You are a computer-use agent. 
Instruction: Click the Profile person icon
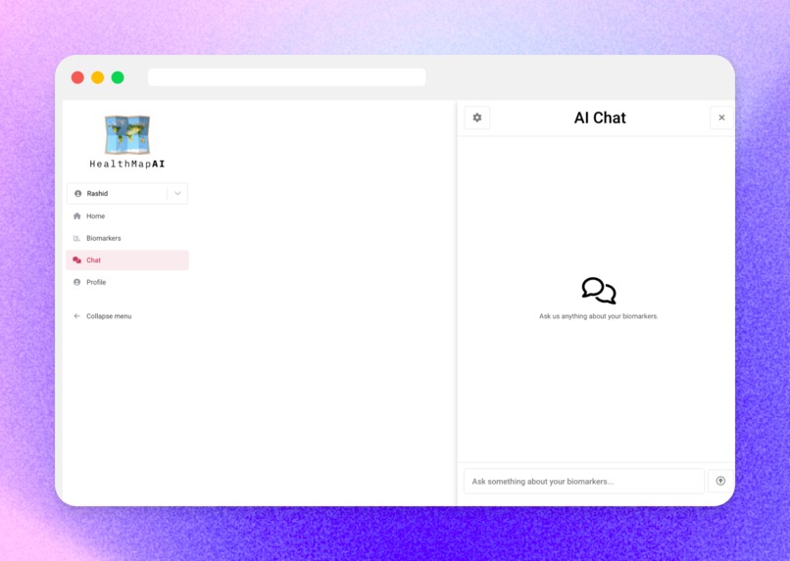coord(77,282)
